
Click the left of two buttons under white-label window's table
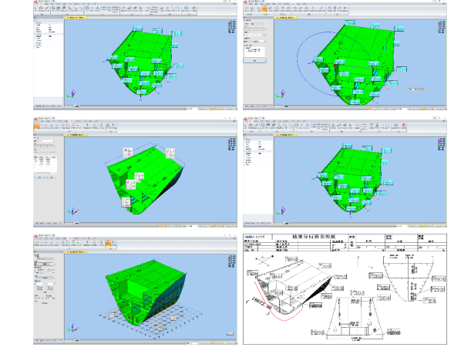(x=39, y=177)
